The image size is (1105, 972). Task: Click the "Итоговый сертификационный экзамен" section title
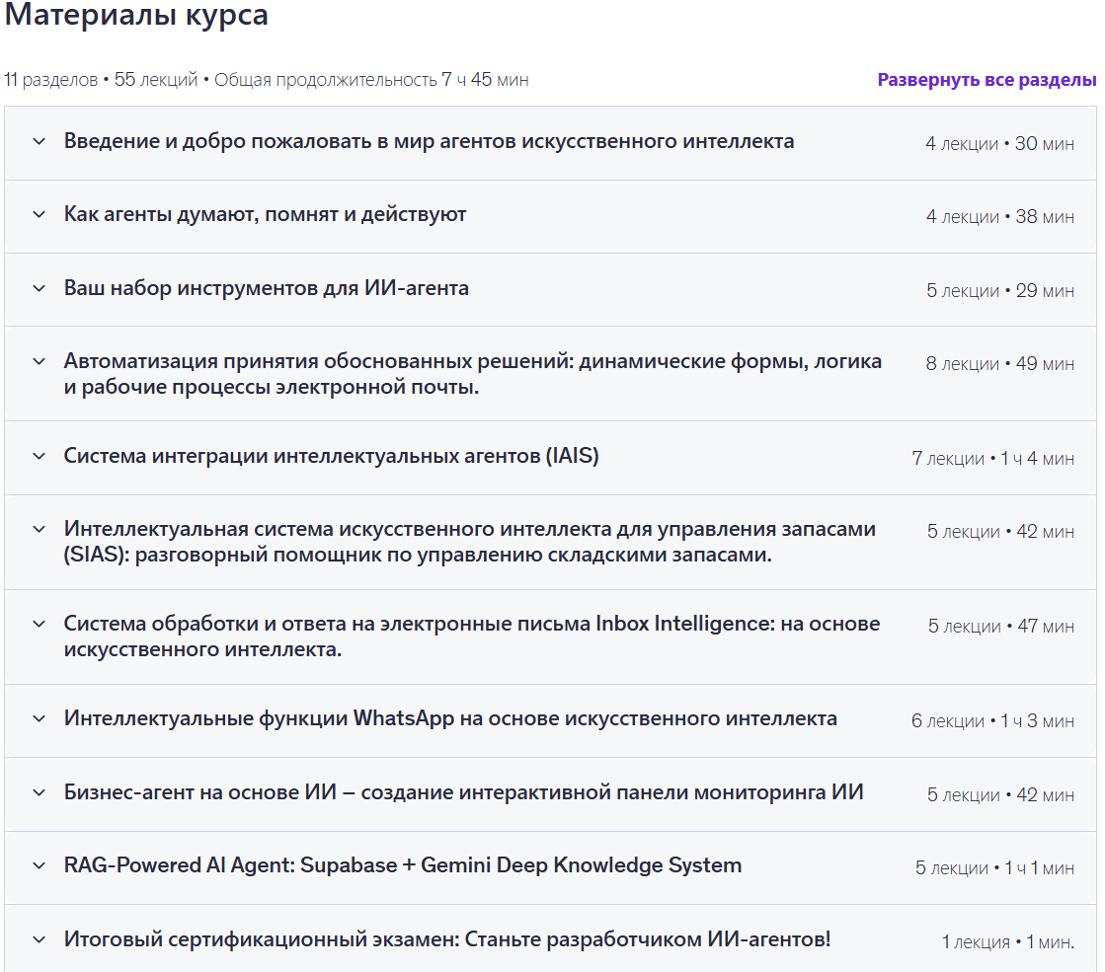447,939
